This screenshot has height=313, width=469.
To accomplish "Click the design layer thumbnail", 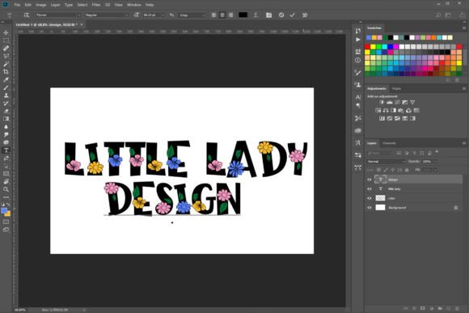I will (x=380, y=180).
